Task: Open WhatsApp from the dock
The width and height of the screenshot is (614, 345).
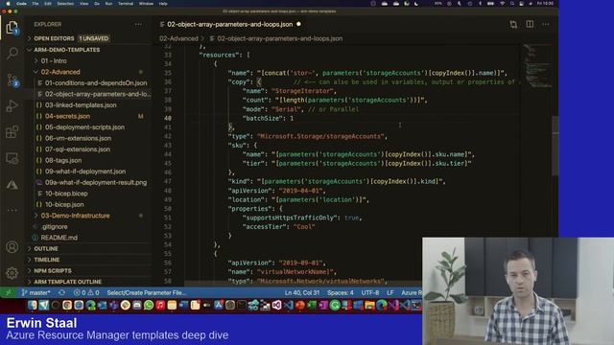Action: [x=149, y=305]
